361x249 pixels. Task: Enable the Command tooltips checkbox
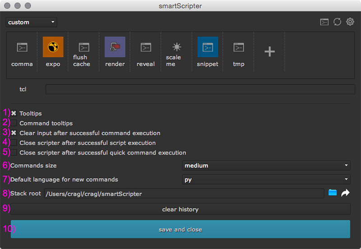click(x=14, y=123)
